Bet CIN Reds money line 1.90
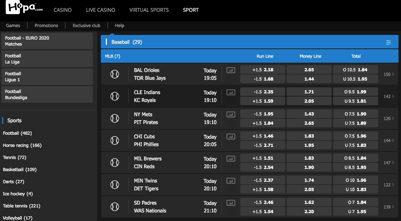This screenshot has width=401, height=221. [309, 168]
